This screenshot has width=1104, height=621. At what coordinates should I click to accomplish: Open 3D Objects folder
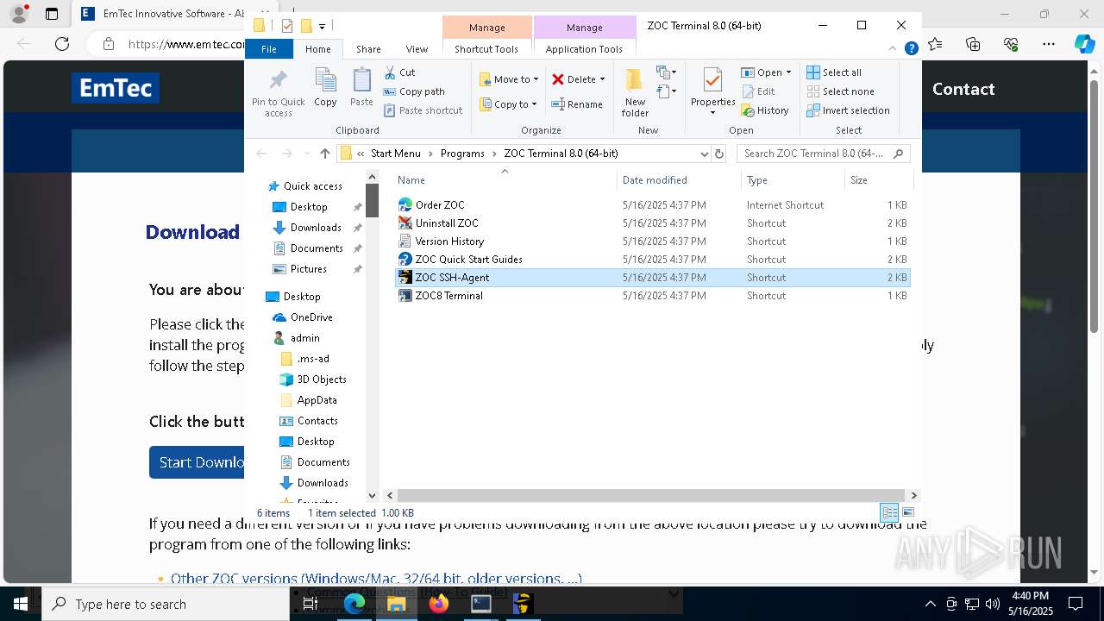coord(322,379)
